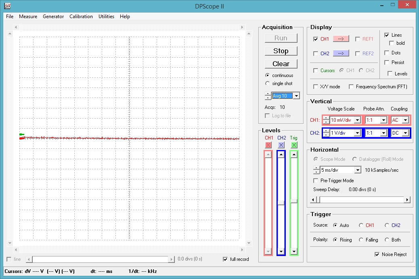Toggle the Lines checkbox
Image resolution: width=419 pixels, height=279 pixels.
(x=387, y=35)
